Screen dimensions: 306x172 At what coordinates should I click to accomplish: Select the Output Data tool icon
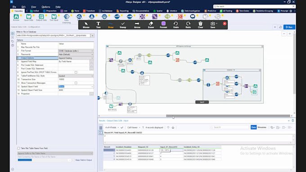41,17
